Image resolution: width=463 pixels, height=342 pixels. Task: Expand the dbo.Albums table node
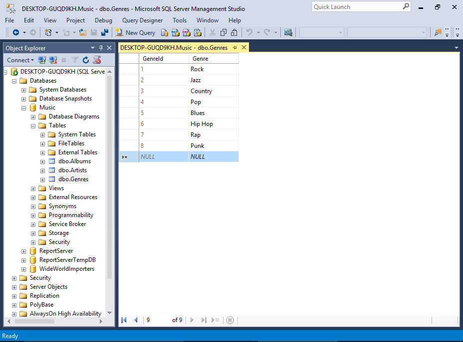[43, 161]
